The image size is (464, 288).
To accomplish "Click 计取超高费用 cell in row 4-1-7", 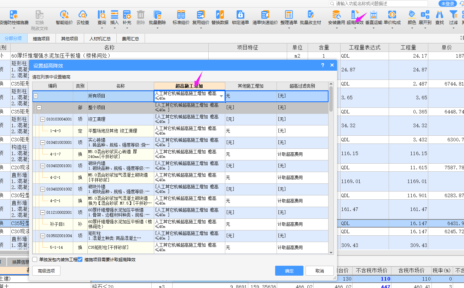I will click(x=302, y=154).
